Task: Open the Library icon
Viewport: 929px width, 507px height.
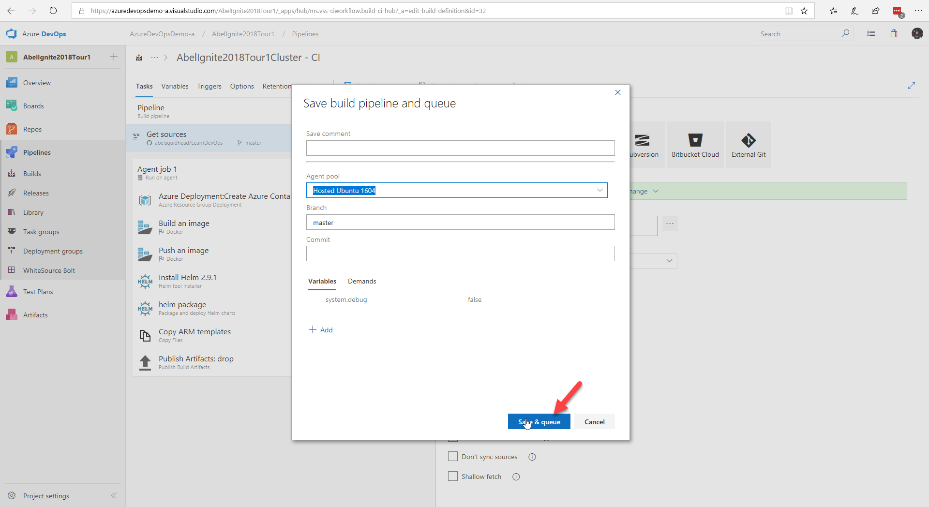Action: coord(12,212)
